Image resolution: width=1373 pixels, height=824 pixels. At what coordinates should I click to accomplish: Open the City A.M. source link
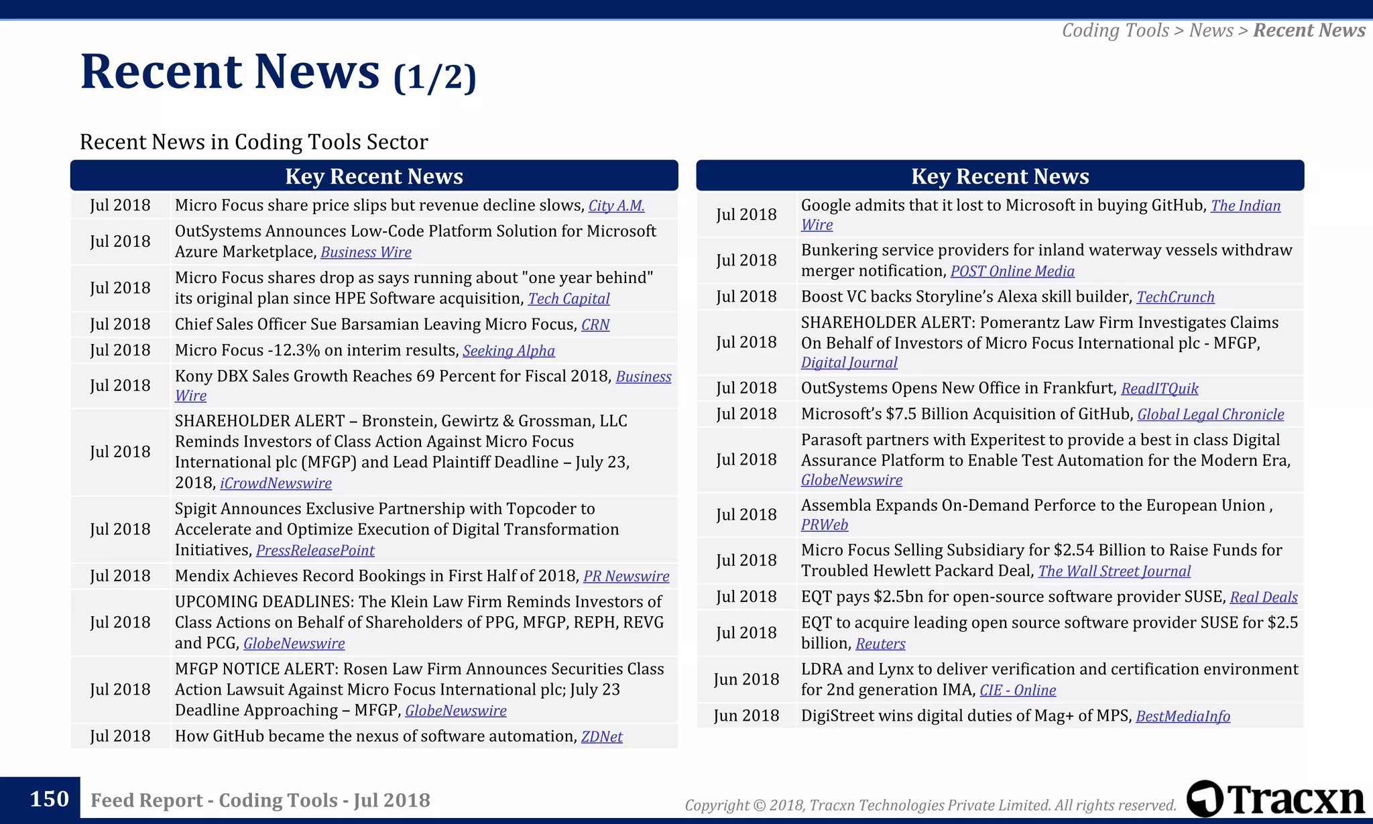616,206
